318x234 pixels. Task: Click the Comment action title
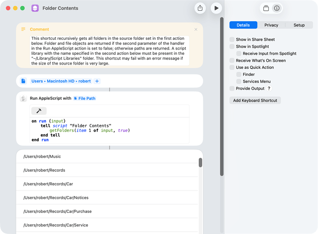pos(39,29)
